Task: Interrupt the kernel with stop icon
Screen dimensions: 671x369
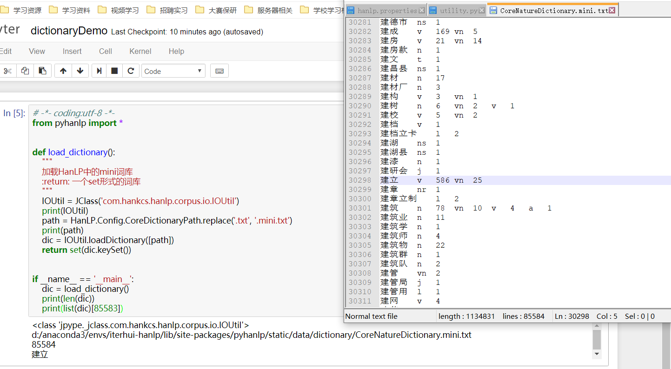Action: point(114,71)
